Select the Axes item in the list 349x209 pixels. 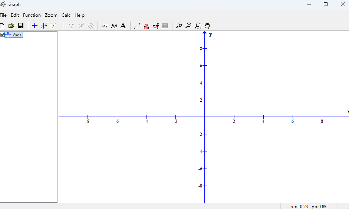click(17, 35)
